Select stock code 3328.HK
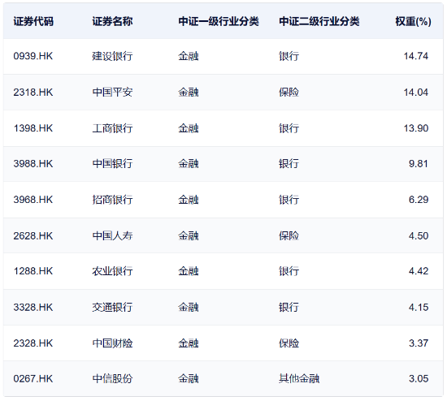Viewport: 447px width, 401px height. [33, 308]
